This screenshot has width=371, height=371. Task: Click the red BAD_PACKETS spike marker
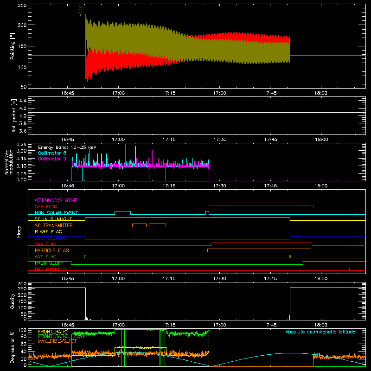click(x=349, y=269)
